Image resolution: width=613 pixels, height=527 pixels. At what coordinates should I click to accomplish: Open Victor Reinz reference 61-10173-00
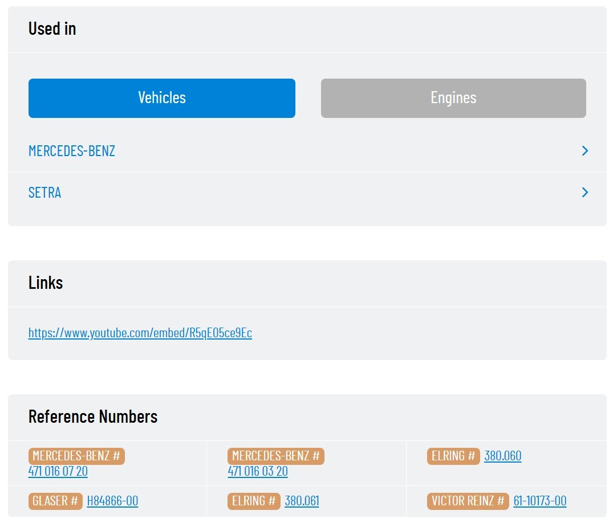tap(540, 501)
